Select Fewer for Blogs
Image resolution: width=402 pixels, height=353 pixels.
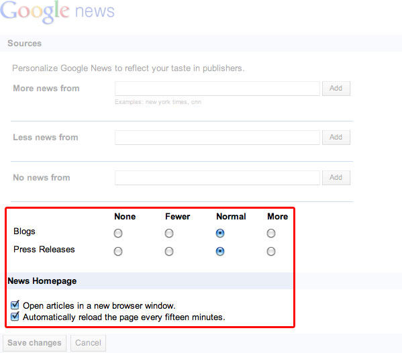[x=169, y=234]
